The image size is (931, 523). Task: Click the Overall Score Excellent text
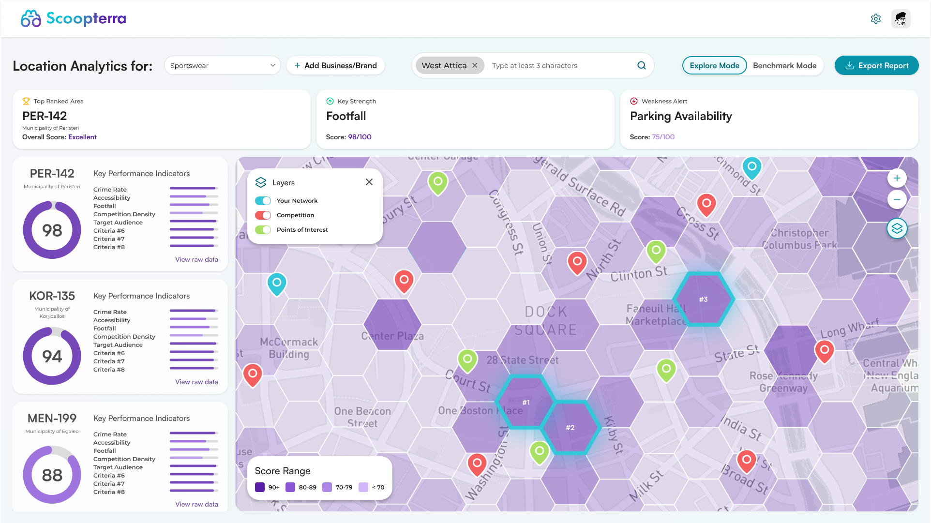(82, 137)
